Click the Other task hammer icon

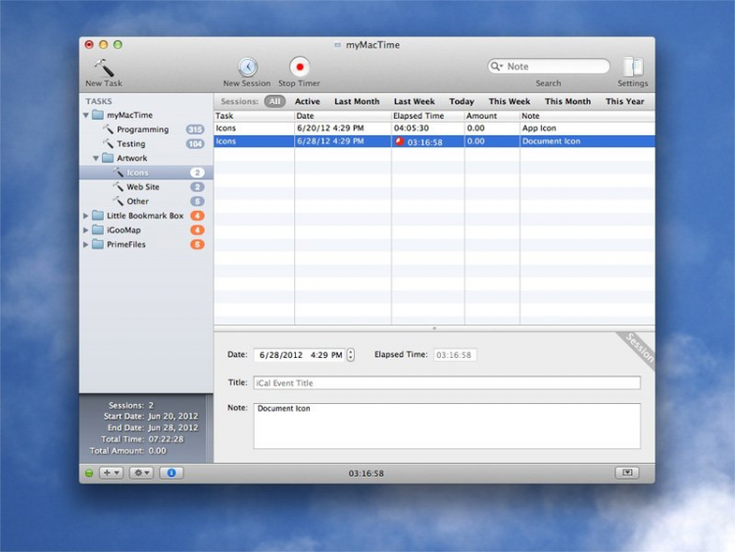click(x=119, y=201)
